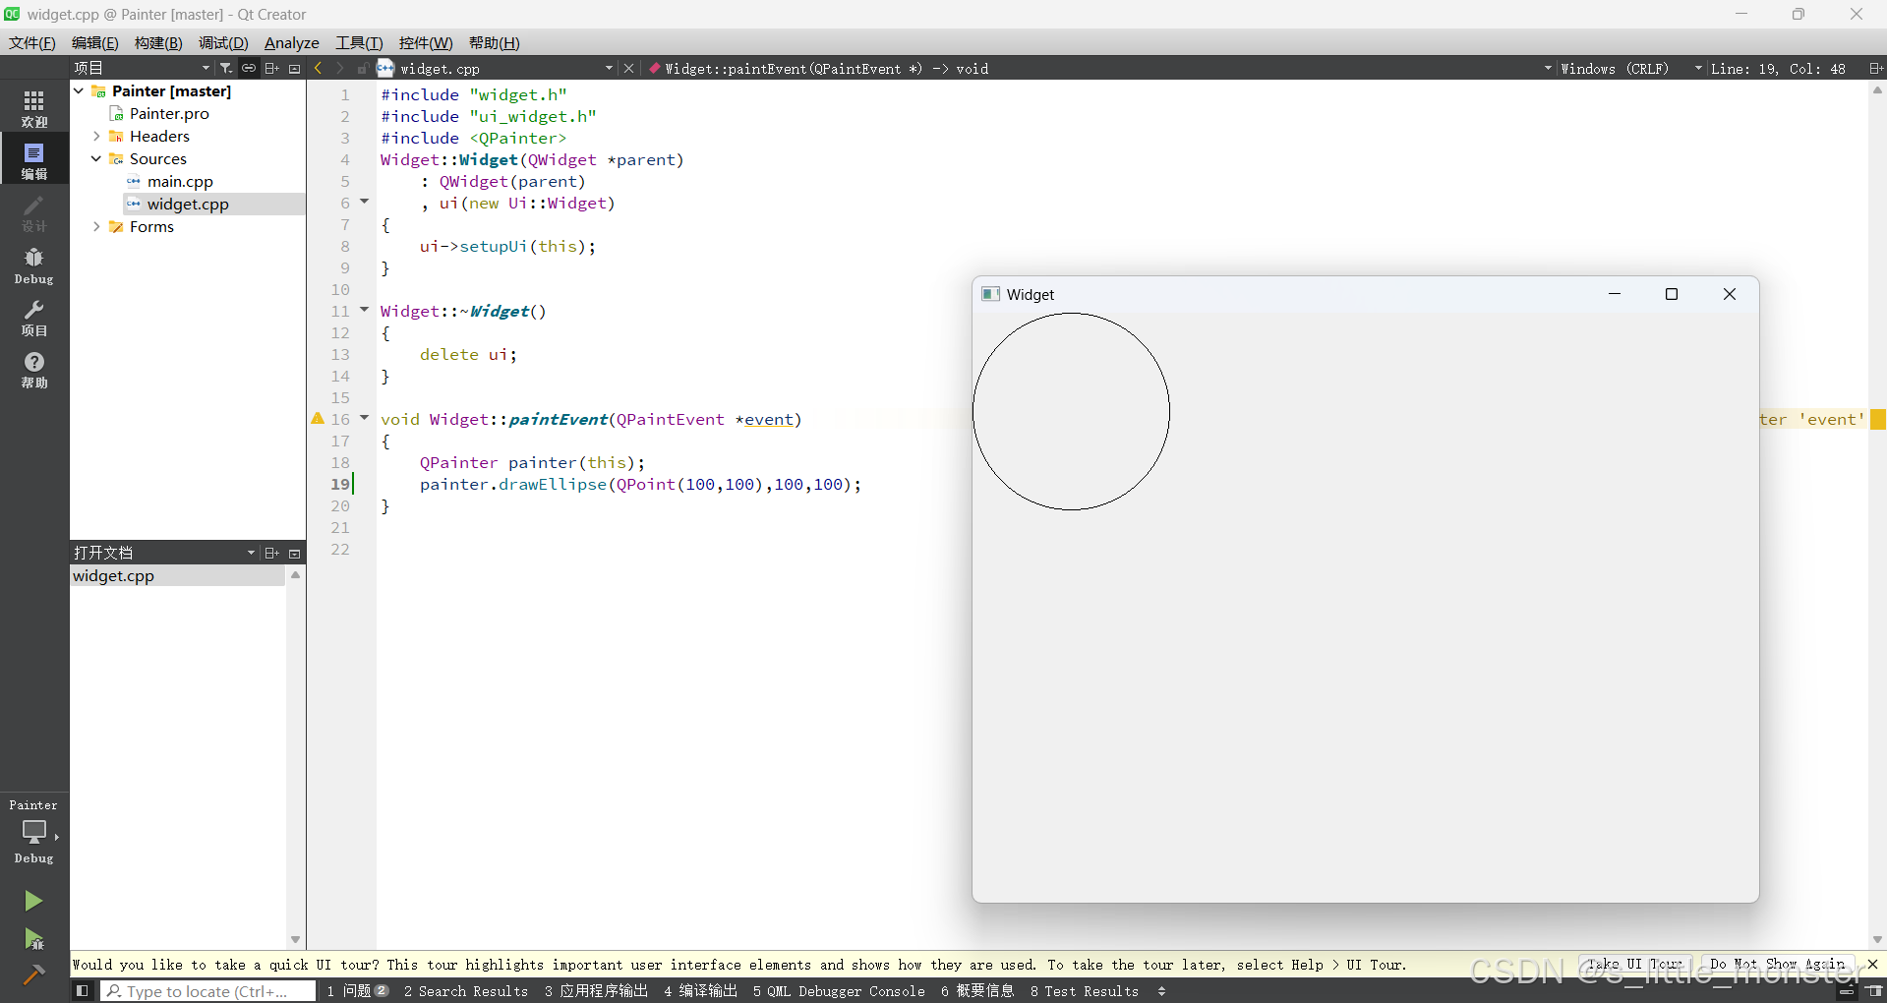The image size is (1887, 1003).
Task: Go back in editor navigation history
Action: (318, 68)
